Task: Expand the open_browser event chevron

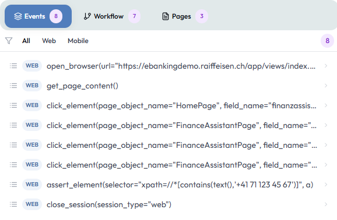Action: click(x=326, y=66)
